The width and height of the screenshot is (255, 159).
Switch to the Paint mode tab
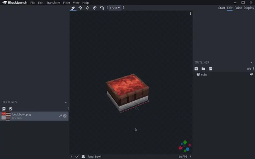point(238,8)
